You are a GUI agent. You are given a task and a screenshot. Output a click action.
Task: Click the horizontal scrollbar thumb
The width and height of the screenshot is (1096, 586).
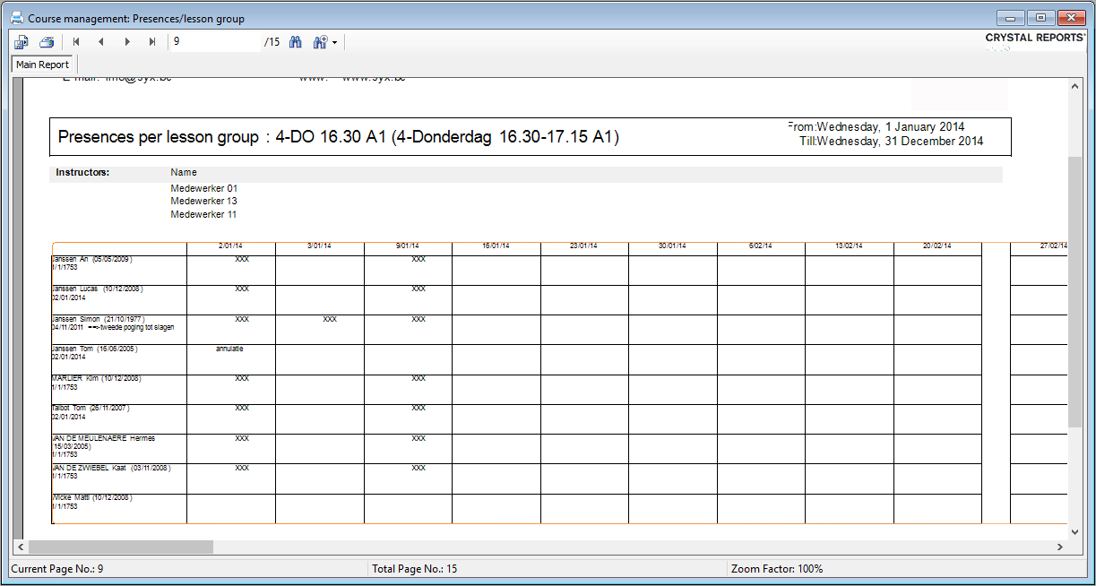click(x=121, y=547)
